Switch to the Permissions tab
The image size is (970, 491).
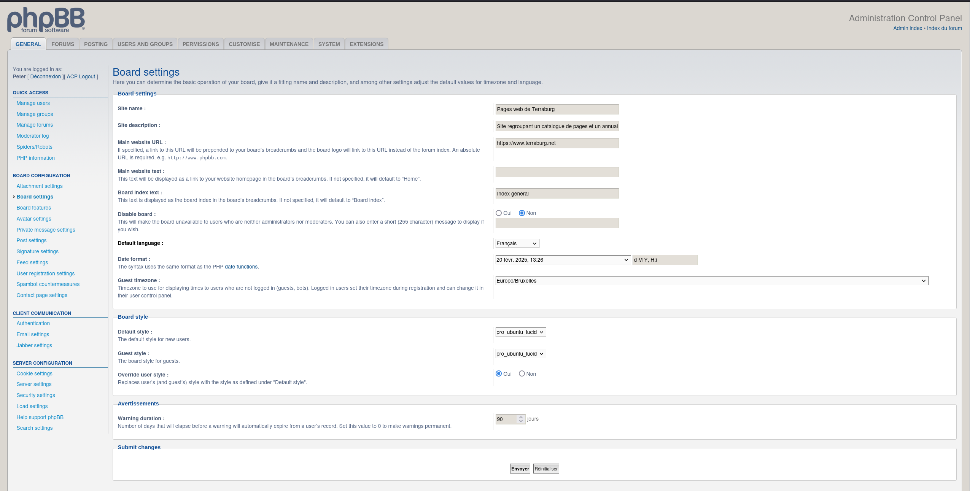200,44
